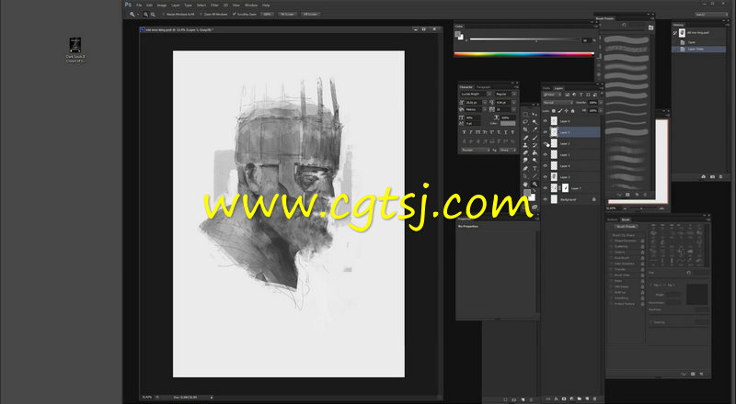This screenshot has width=736, height=404.
Task: Enable Shape Dynamics in Brush panel
Action: (611, 241)
